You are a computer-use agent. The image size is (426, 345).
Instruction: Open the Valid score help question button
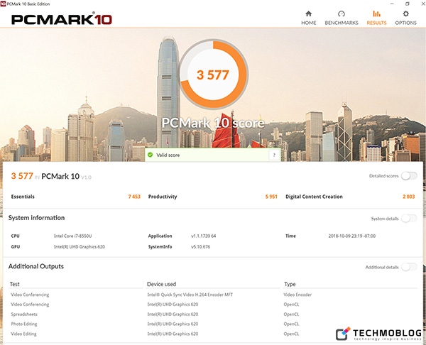[x=274, y=155]
